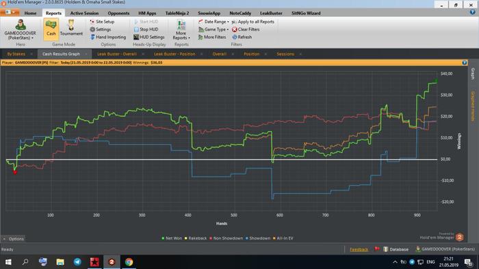Open the HM Apps ribbon tab

(147, 13)
